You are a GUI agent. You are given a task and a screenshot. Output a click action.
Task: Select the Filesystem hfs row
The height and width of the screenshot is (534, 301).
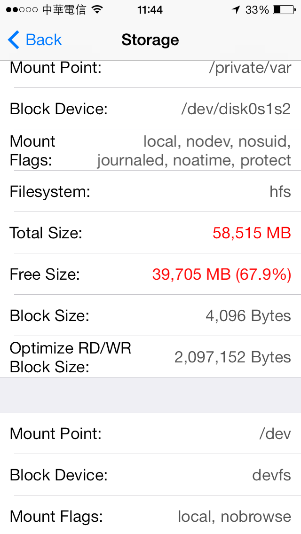click(150, 191)
